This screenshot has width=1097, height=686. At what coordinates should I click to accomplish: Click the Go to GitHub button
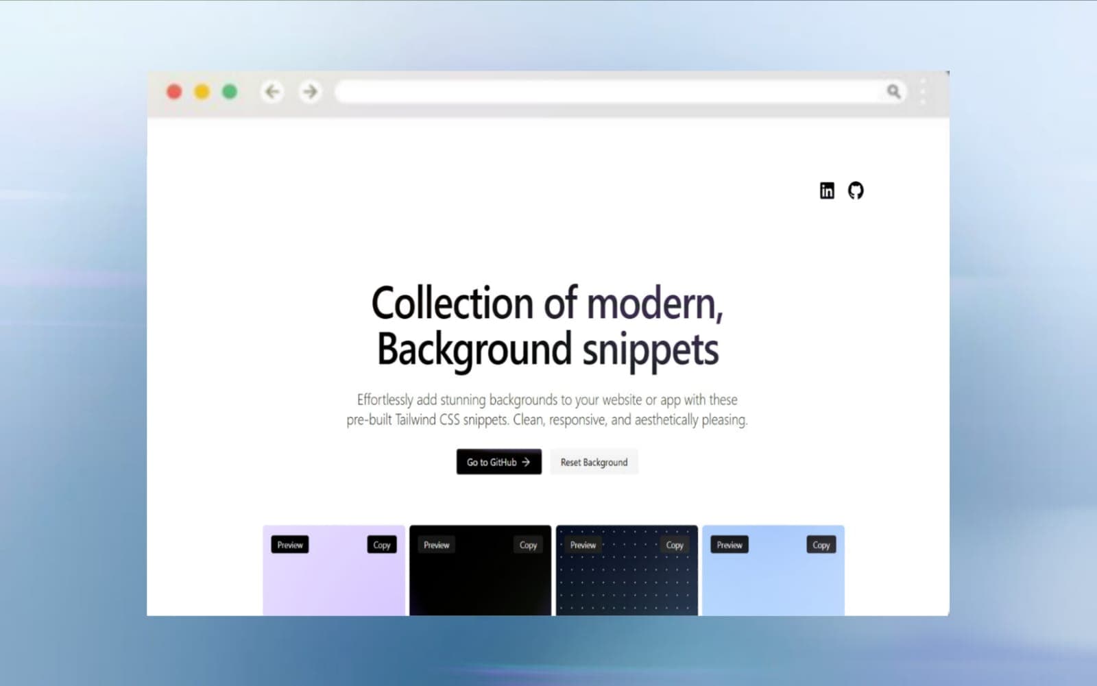coord(498,462)
